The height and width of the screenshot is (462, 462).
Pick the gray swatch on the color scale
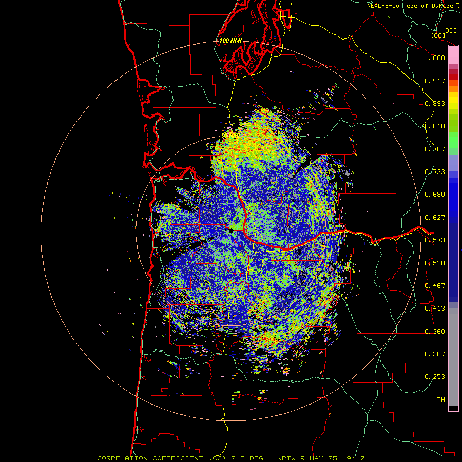(x=453, y=357)
